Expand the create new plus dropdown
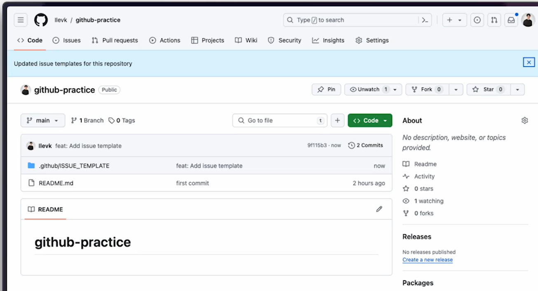Screen dimensions: 538x291 point(454,20)
